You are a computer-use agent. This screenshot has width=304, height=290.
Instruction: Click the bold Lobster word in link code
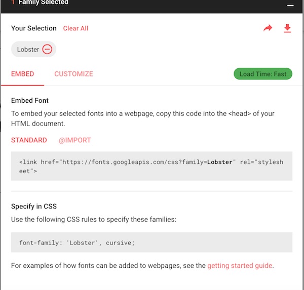click(220, 162)
